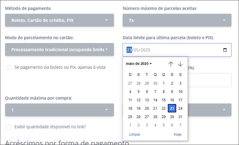The image size is (239, 145).
Task: Click the calendar icon in date field
Action: (x=225, y=50)
